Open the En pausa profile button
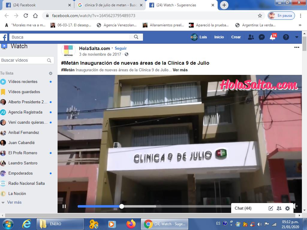The width and height of the screenshot is (307, 230). click(281, 16)
